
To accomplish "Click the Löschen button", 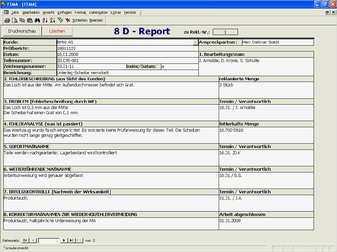I will pyautogui.click(x=57, y=31).
